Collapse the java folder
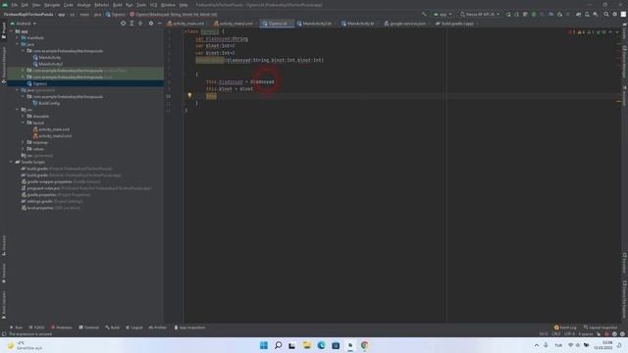 [18, 44]
